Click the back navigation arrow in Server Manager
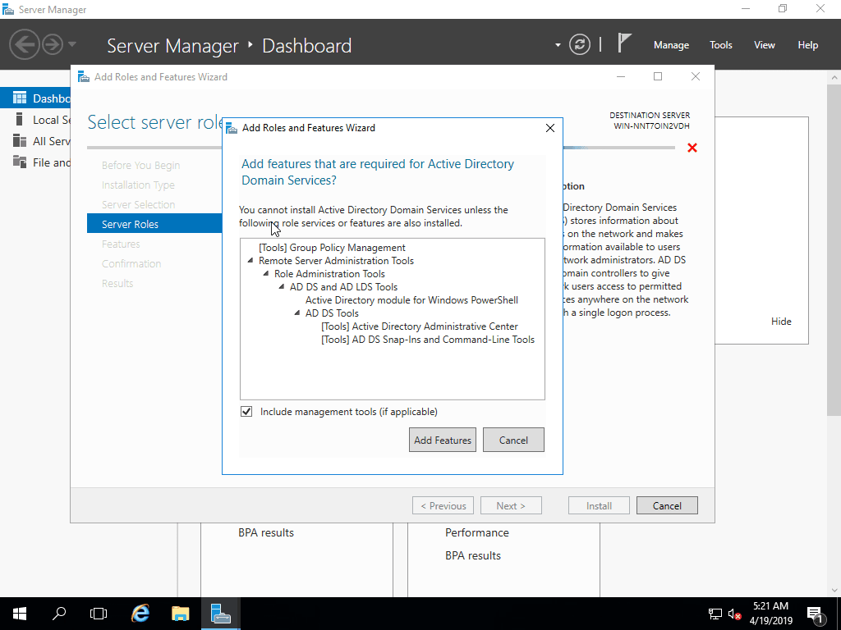This screenshot has width=841, height=630. (24, 44)
